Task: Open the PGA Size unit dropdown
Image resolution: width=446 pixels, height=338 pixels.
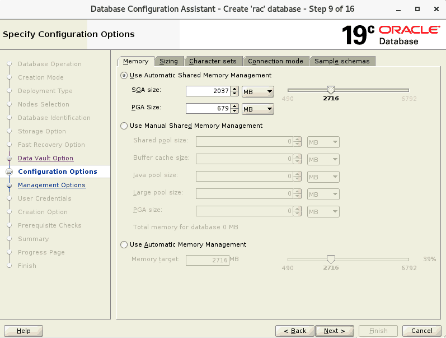Action: 258,109
